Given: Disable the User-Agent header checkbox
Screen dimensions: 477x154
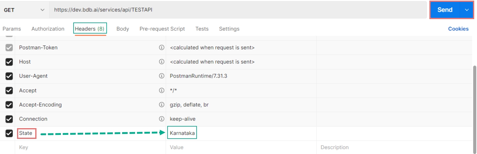Looking at the screenshot, I should (x=9, y=76).
